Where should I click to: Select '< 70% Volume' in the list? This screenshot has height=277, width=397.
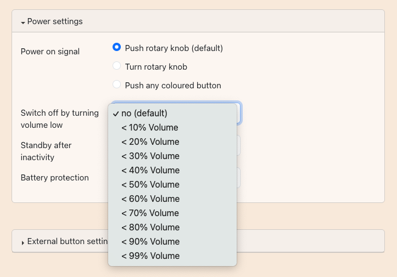150,213
